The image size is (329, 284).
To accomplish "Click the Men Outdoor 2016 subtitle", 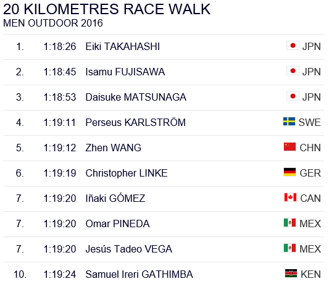I will click(53, 23).
